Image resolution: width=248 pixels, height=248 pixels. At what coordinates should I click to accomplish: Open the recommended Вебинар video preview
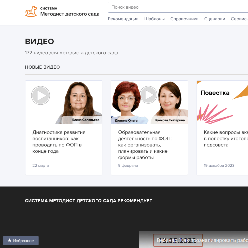click(194, 239)
